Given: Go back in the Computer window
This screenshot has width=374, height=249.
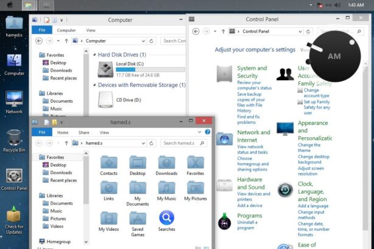Looking at the screenshot, I should [x=39, y=41].
